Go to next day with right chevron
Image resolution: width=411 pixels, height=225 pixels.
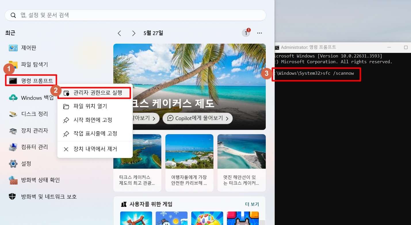(x=134, y=33)
